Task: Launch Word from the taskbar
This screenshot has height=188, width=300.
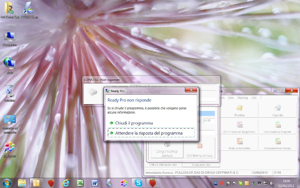Action: 95,183
